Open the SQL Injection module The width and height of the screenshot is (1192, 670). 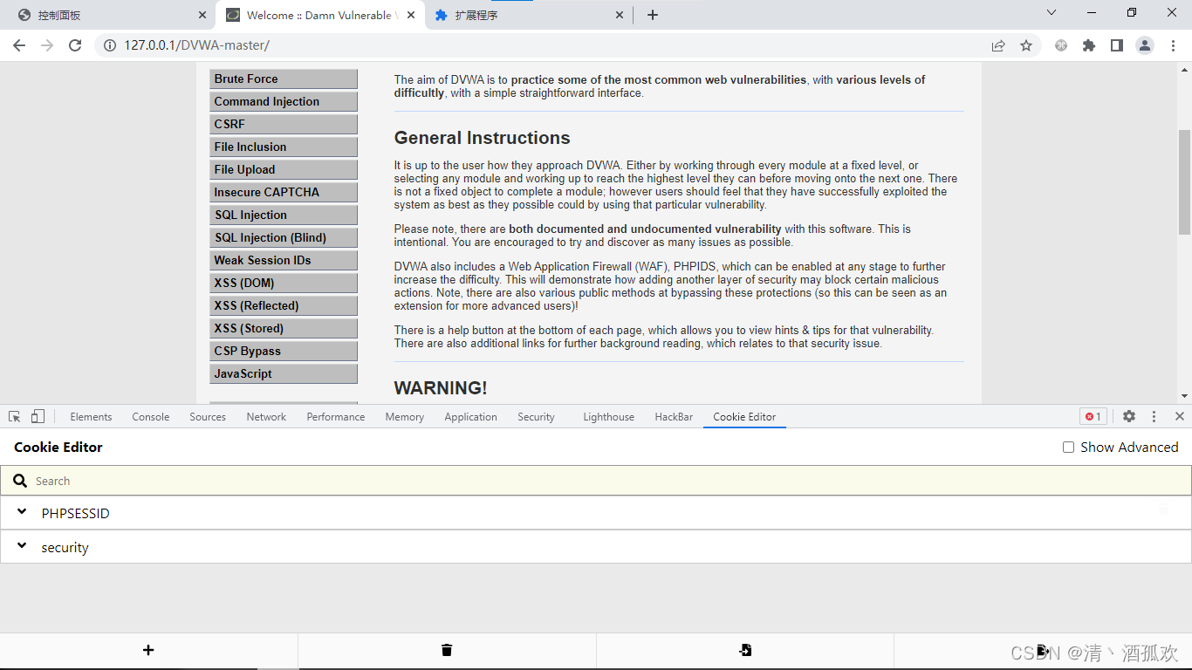pos(284,215)
